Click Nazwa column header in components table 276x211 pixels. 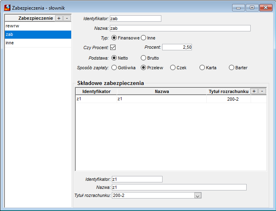[x=162, y=91]
